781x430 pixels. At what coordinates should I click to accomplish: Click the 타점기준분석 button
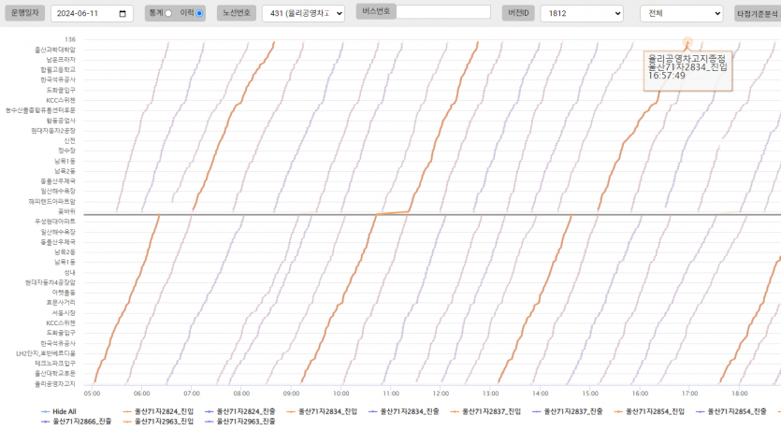coord(758,14)
